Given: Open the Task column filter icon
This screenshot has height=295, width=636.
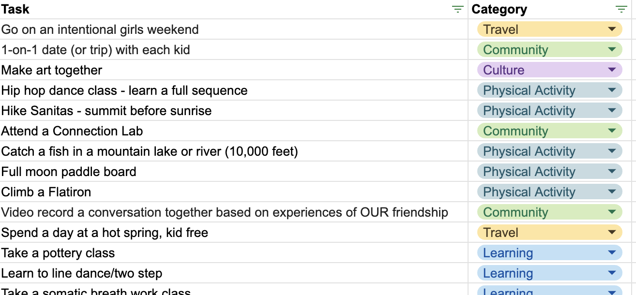Looking at the screenshot, I should click(x=457, y=9).
